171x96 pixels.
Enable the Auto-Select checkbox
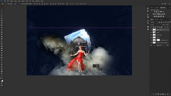7,4
